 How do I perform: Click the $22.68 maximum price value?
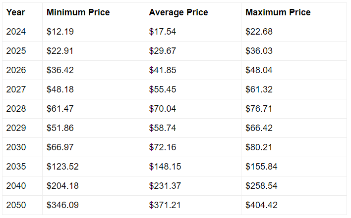259,32
